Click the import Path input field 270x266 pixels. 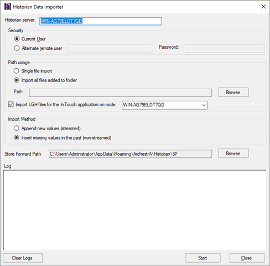pos(120,93)
